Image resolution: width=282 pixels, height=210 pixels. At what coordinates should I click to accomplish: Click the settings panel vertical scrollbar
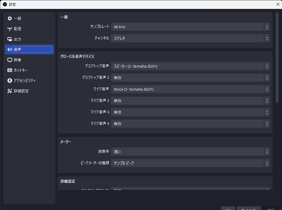277,58
